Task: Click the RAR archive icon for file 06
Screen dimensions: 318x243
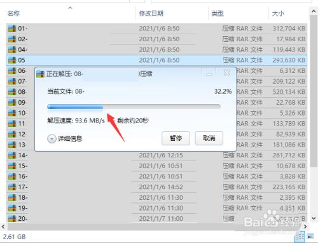Action: pyautogui.click(x=12, y=71)
